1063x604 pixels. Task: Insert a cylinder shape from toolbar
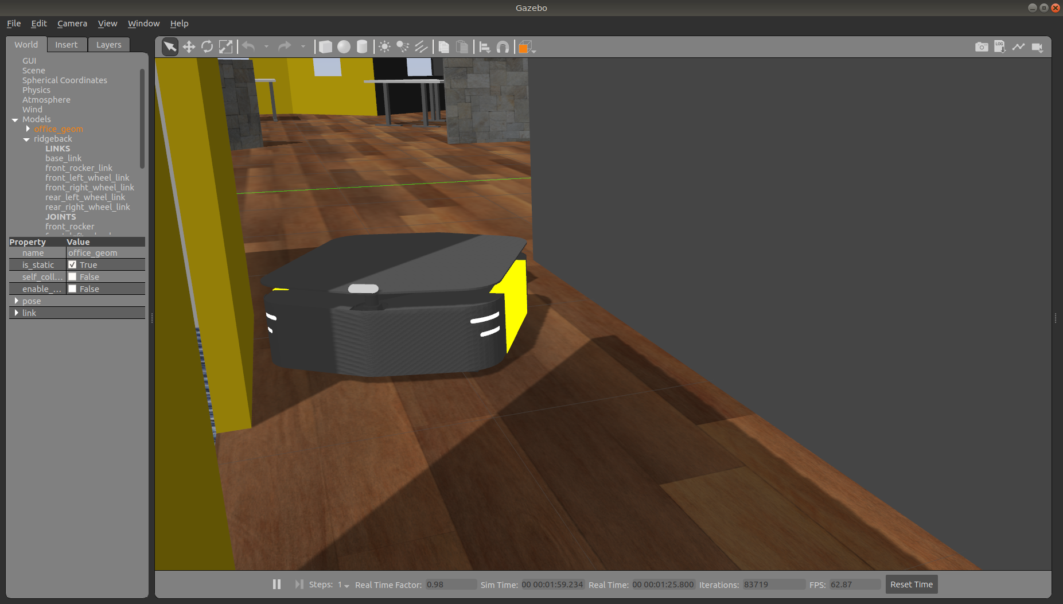tap(362, 47)
